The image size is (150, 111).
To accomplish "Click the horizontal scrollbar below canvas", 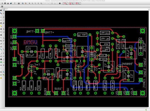I will point(77,108).
